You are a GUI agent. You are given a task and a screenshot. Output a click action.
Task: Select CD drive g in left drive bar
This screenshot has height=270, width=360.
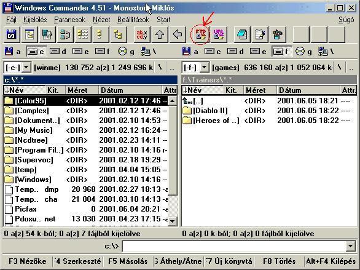(x=126, y=52)
